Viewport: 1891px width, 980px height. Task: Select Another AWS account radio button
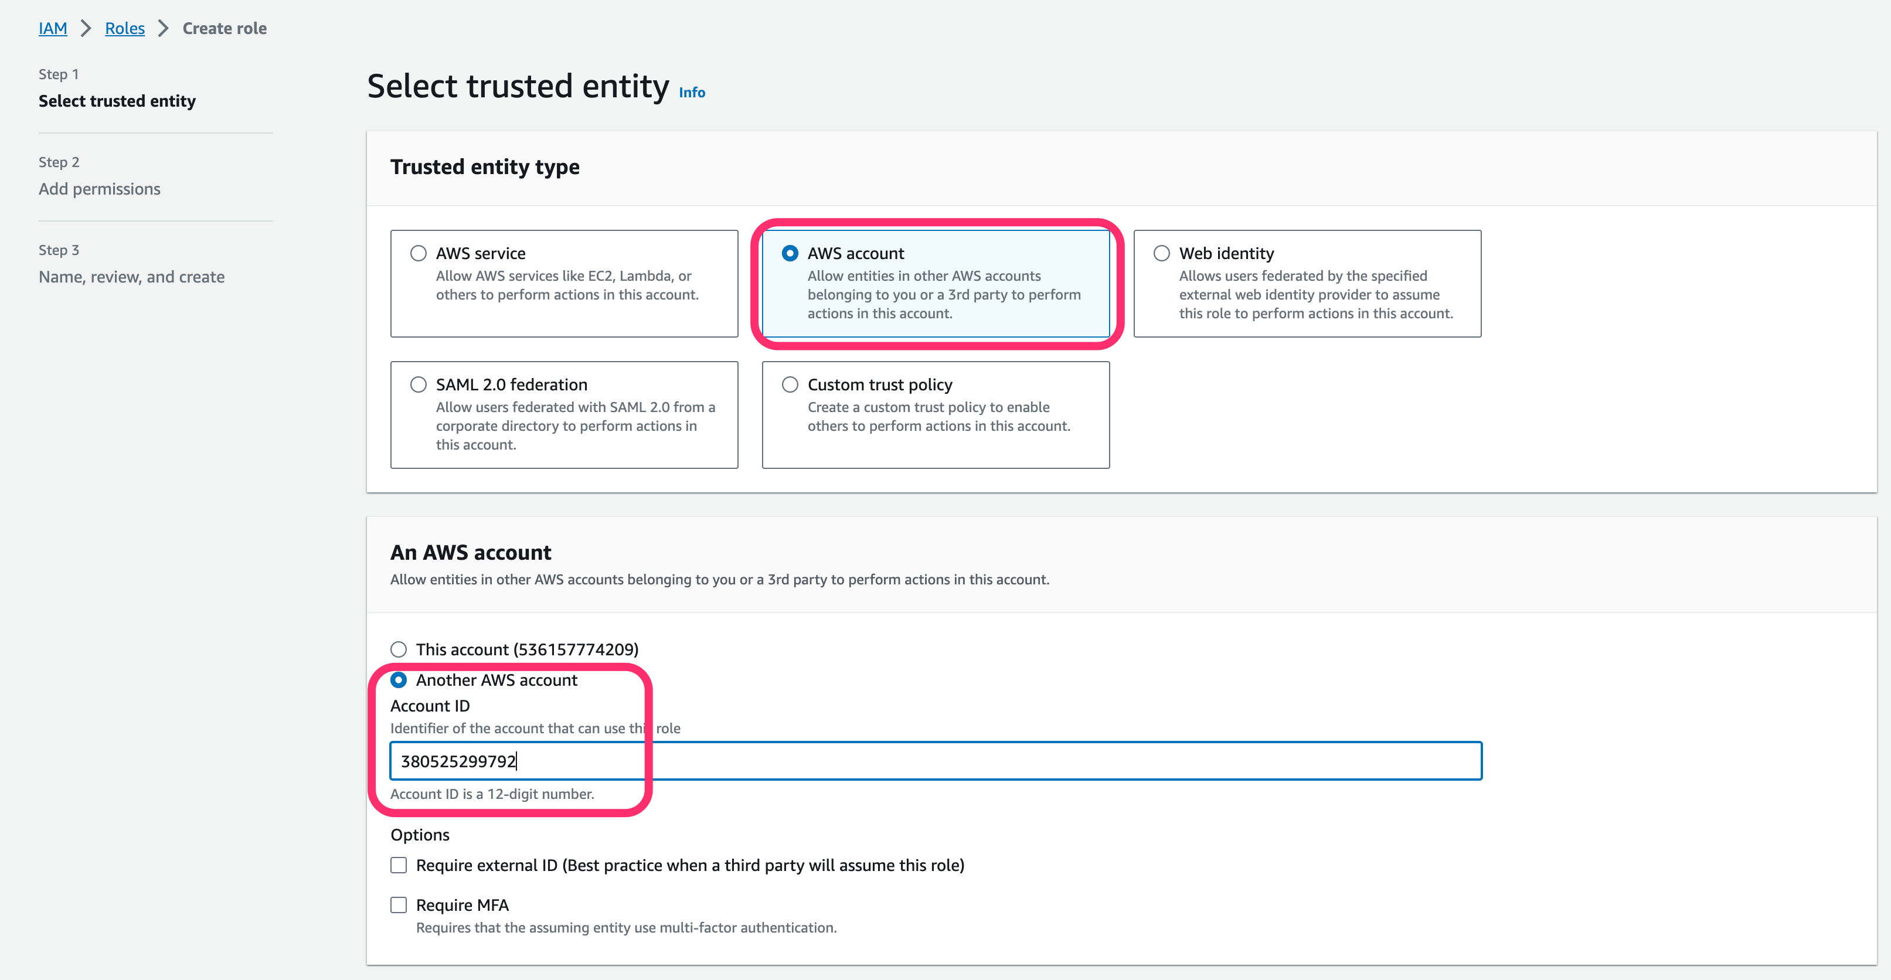click(398, 680)
